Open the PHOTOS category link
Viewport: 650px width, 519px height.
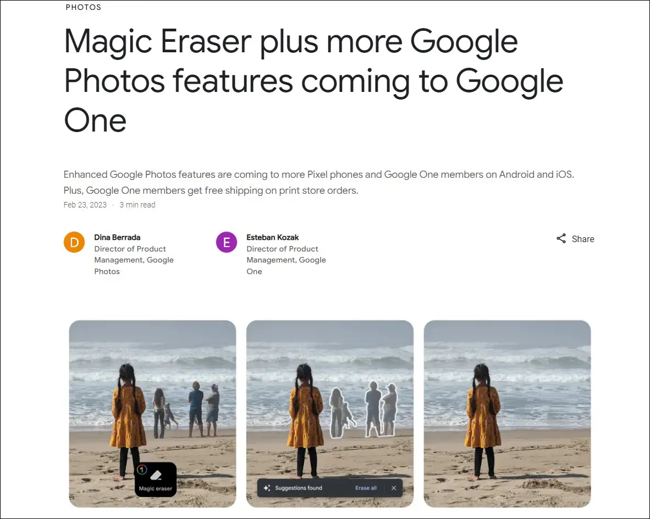click(84, 7)
